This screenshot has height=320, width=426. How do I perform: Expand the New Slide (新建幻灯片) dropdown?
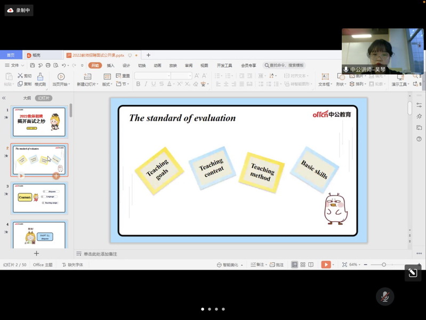click(87, 84)
